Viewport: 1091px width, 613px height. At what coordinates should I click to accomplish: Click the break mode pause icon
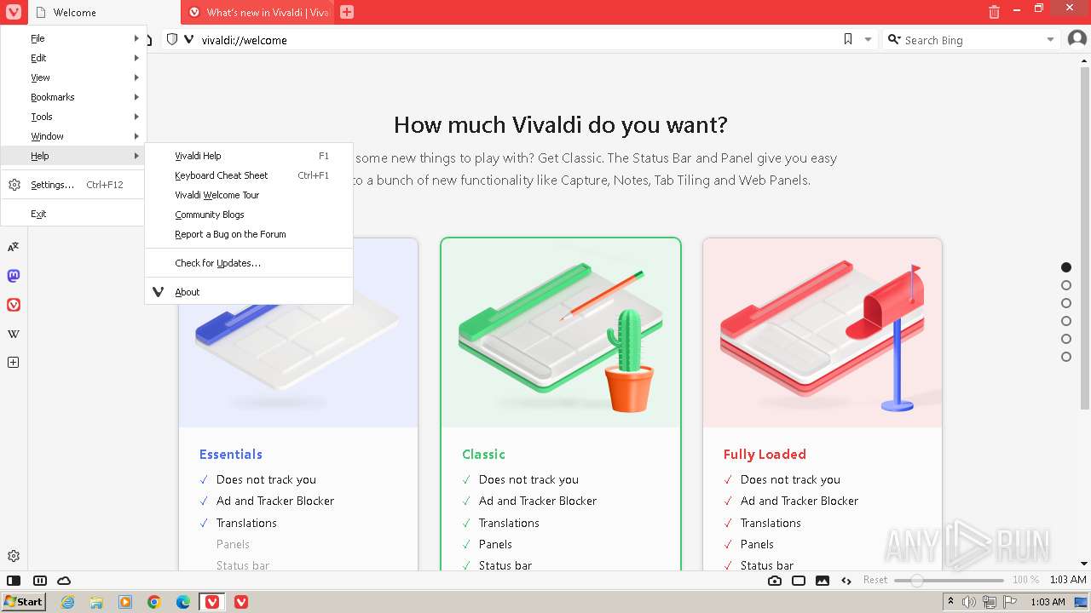[39, 581]
